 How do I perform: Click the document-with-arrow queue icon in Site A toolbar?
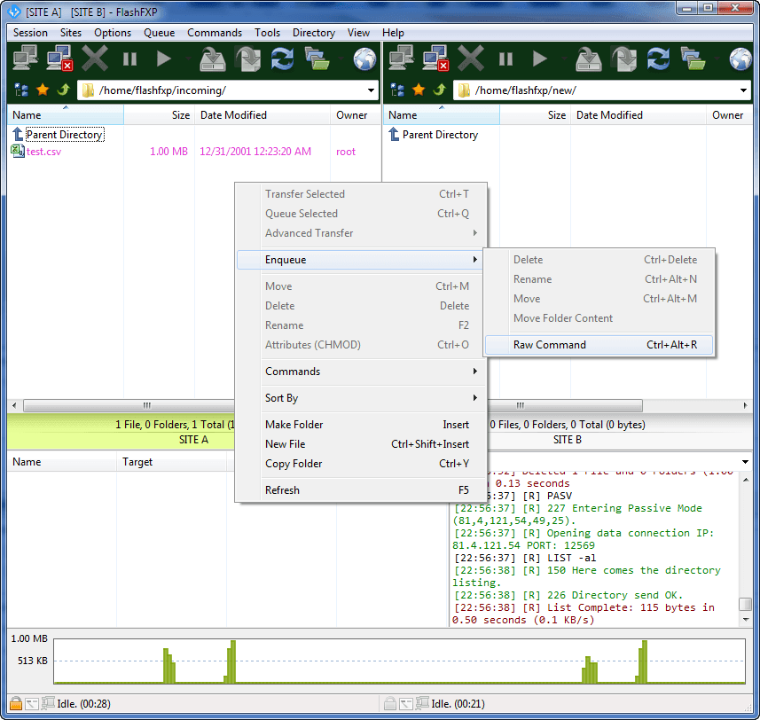pos(247,59)
